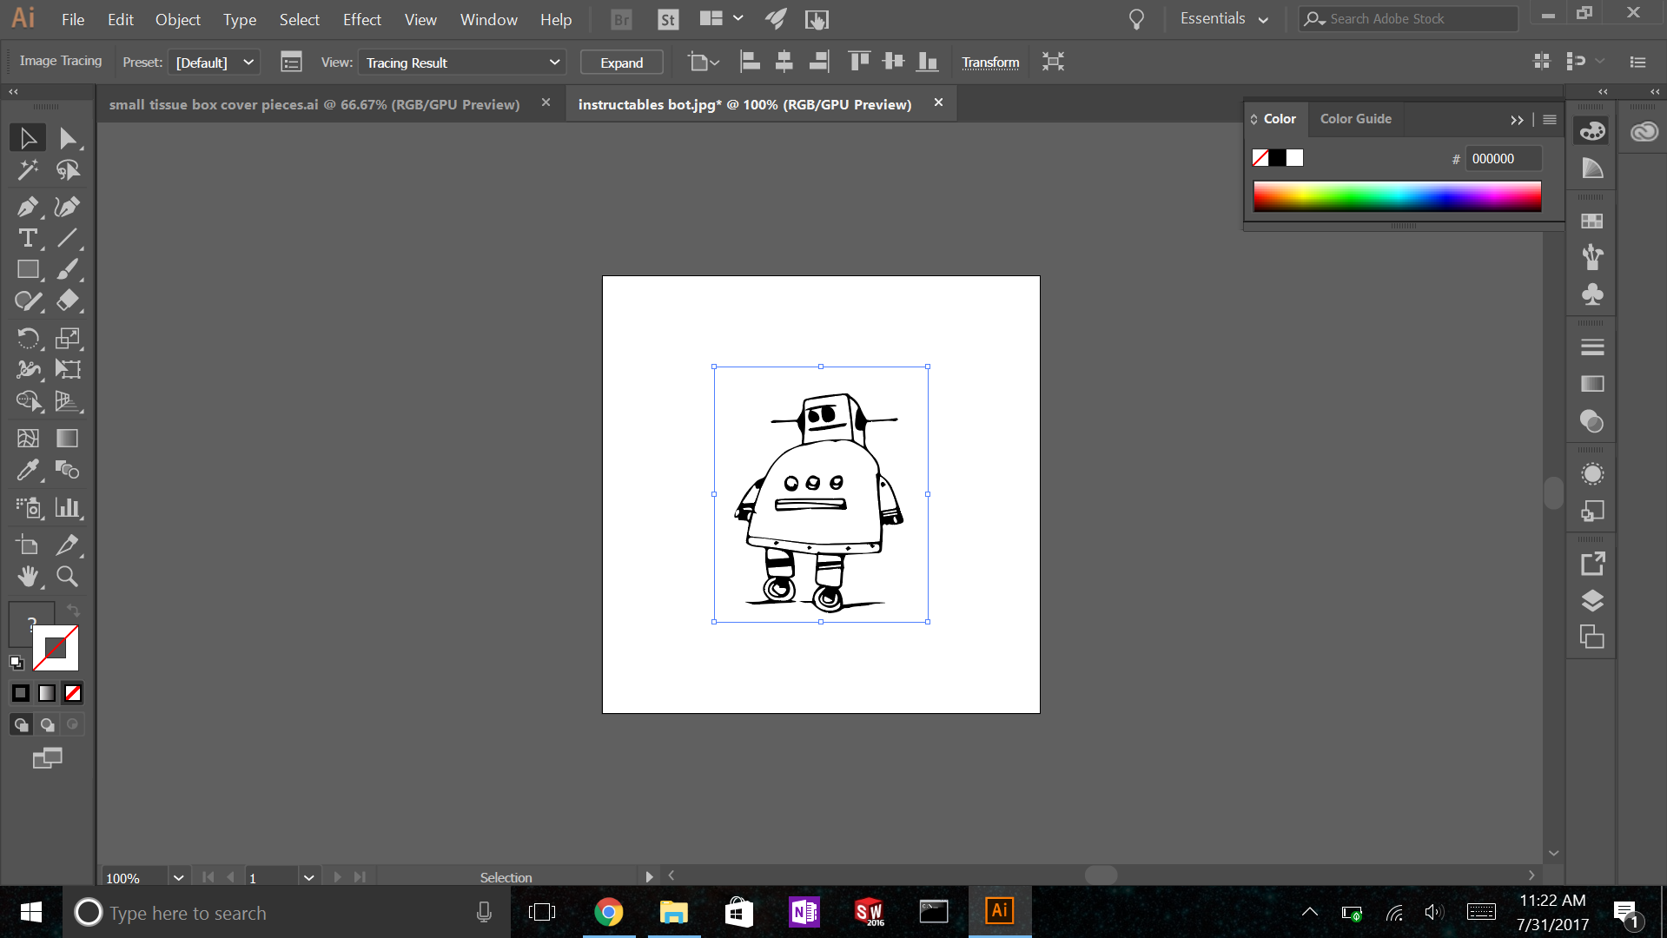Select the Width/Warp tool
This screenshot has width=1667, height=938.
tap(28, 369)
